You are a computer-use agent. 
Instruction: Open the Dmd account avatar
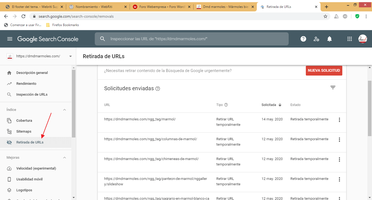[362, 39]
